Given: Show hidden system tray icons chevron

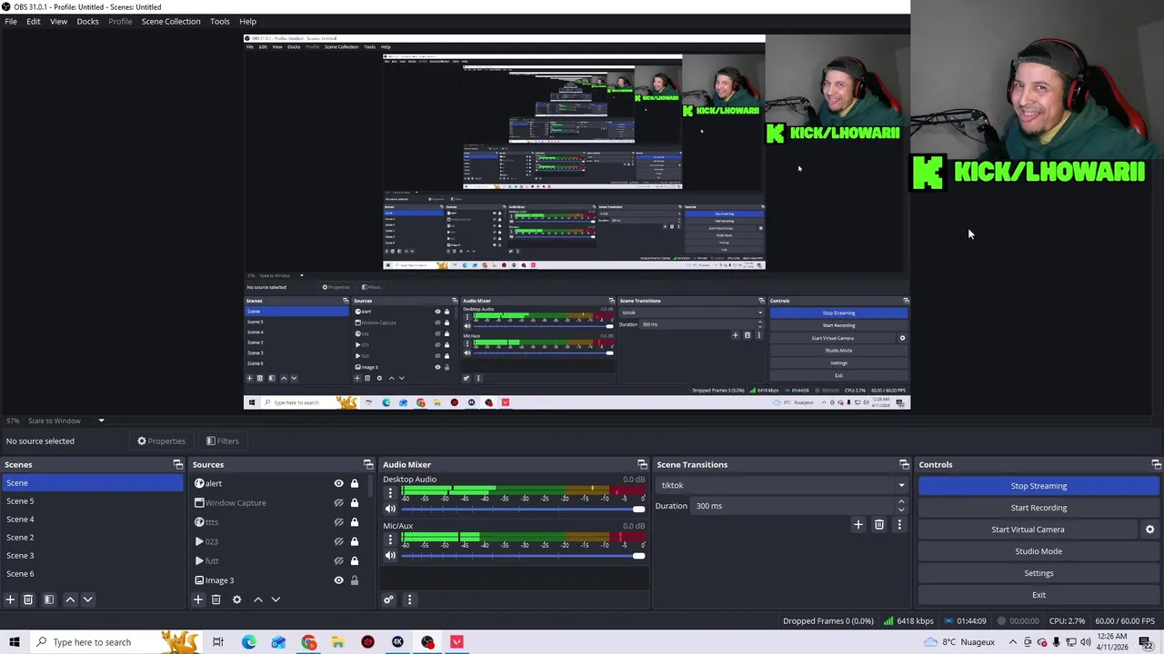Looking at the screenshot, I should [x=1012, y=642].
